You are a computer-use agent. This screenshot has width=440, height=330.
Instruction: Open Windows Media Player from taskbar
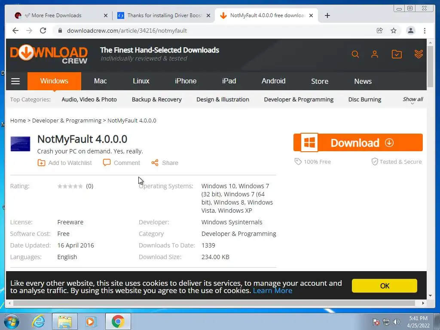tap(91, 321)
